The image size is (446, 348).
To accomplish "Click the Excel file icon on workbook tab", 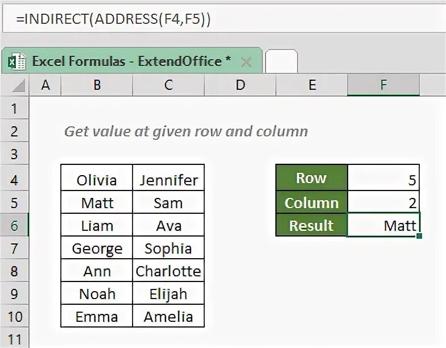I will click(17, 61).
